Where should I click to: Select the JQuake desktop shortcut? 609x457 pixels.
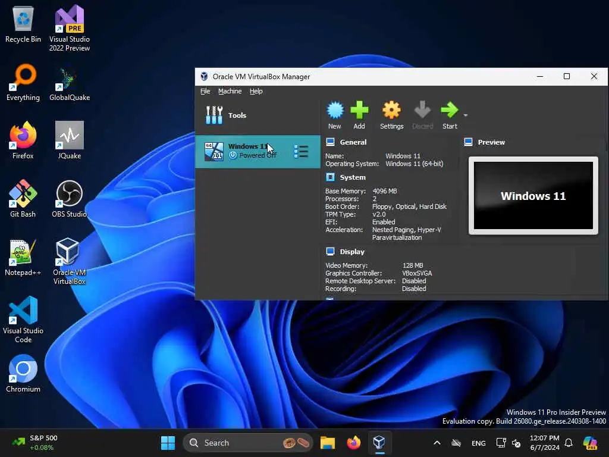coord(70,140)
